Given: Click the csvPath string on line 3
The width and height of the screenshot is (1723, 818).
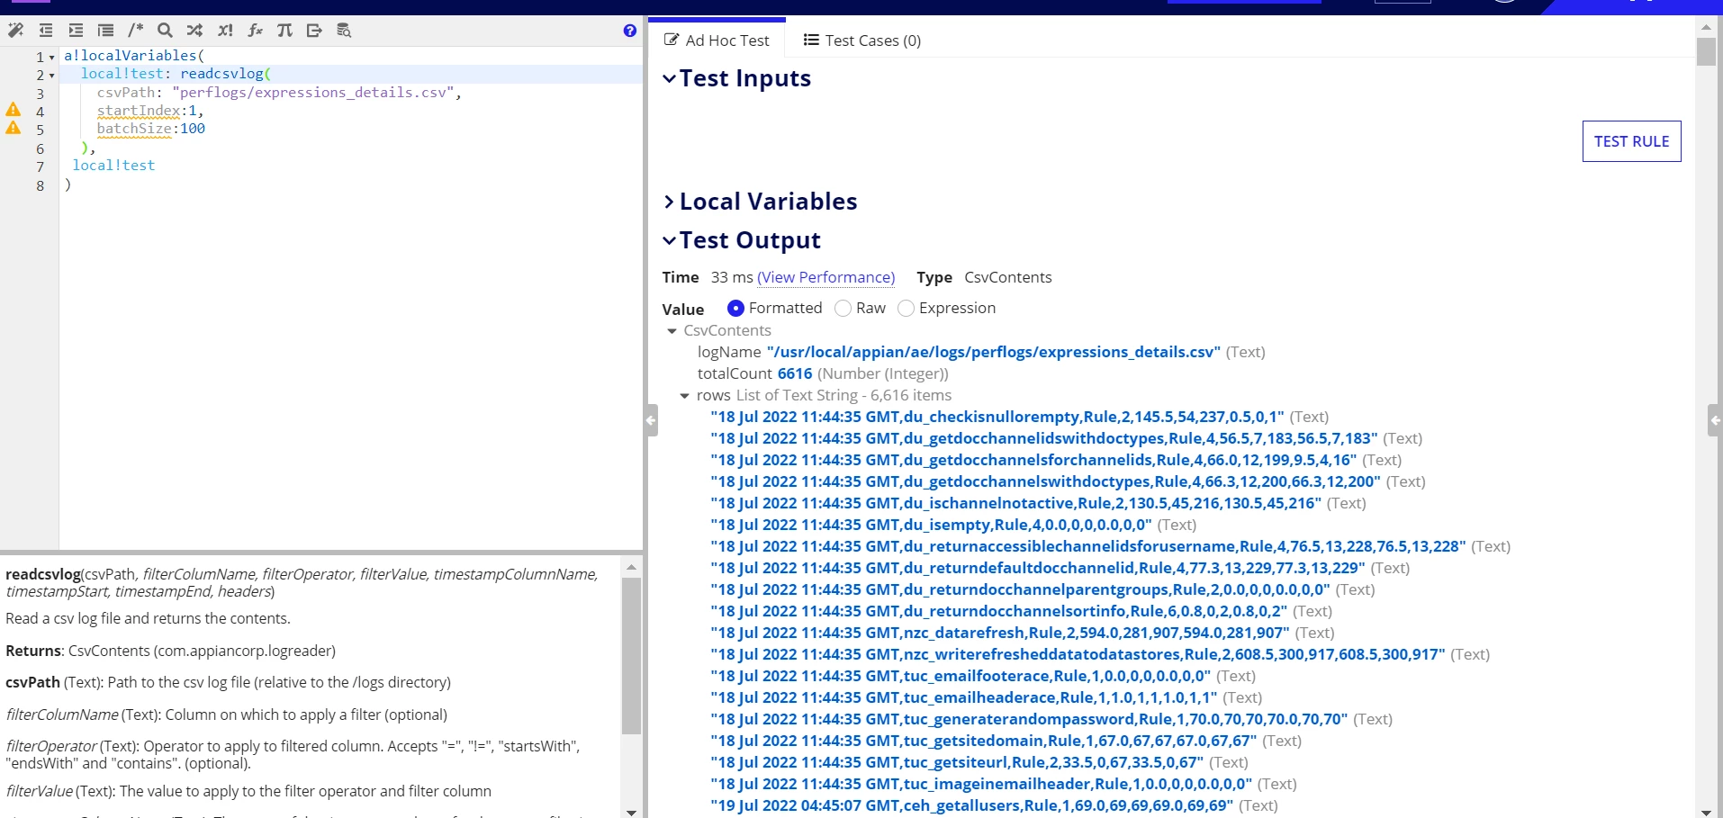Looking at the screenshot, I should pyautogui.click(x=314, y=93).
